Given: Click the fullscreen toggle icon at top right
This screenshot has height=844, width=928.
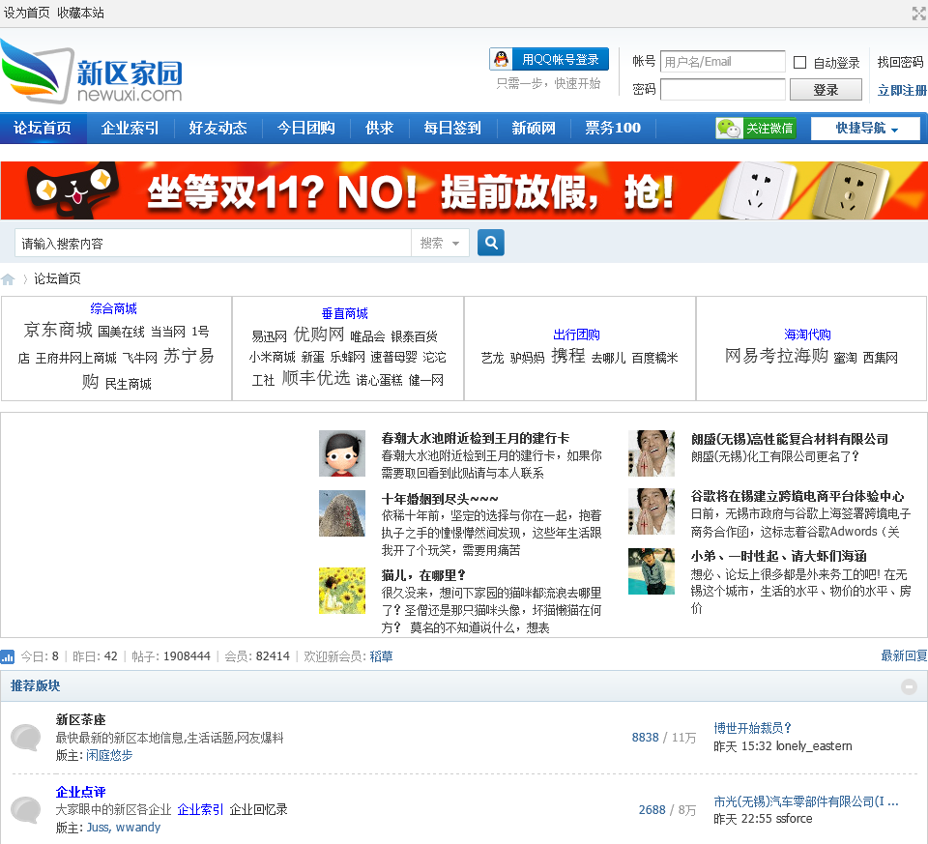Looking at the screenshot, I should 918,14.
